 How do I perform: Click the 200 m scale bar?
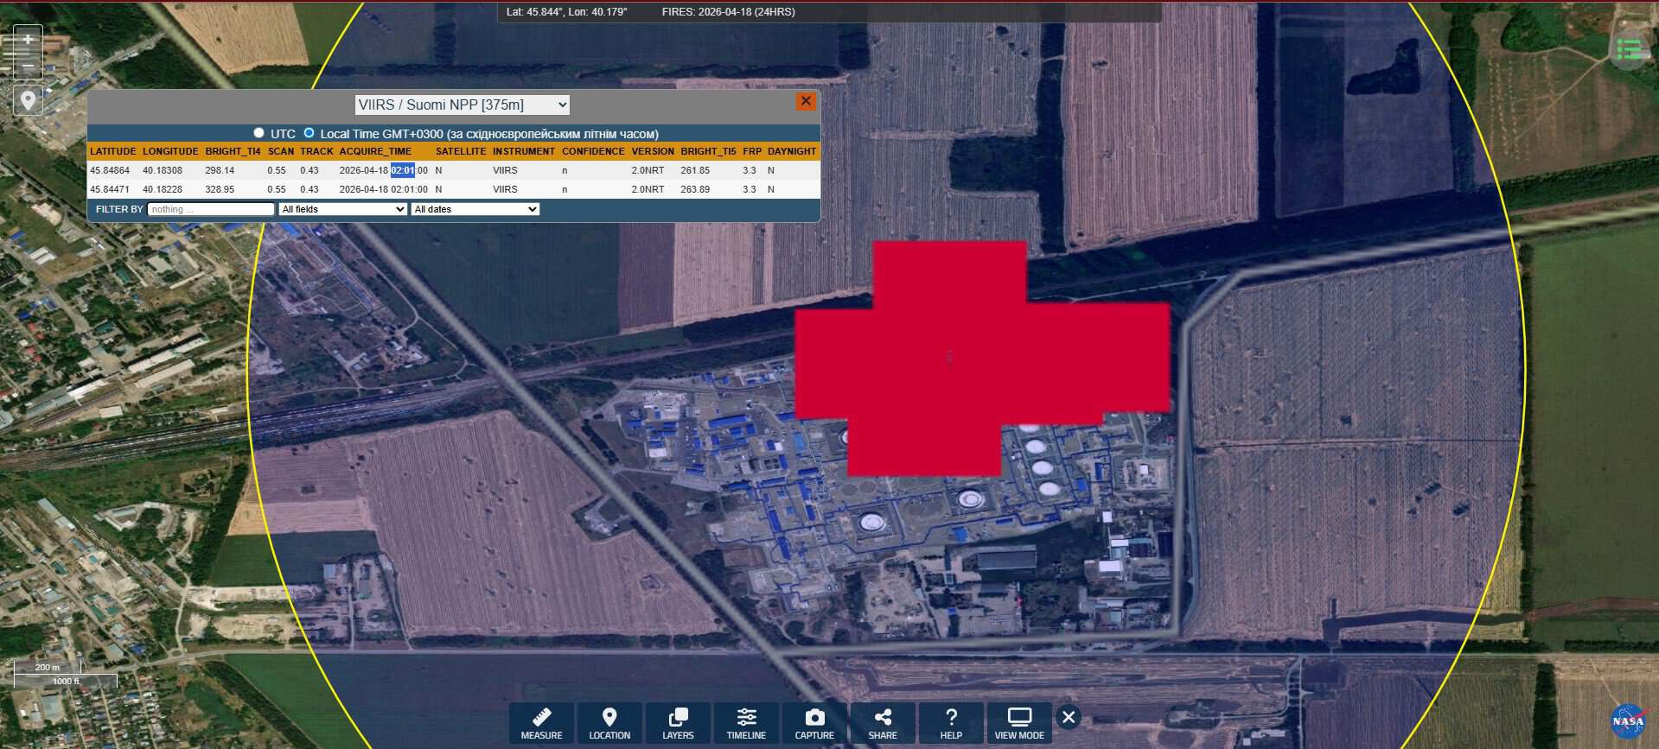tap(48, 668)
